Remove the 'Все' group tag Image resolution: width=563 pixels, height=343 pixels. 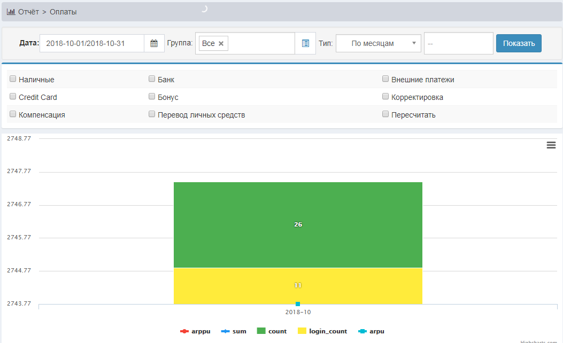tap(221, 44)
